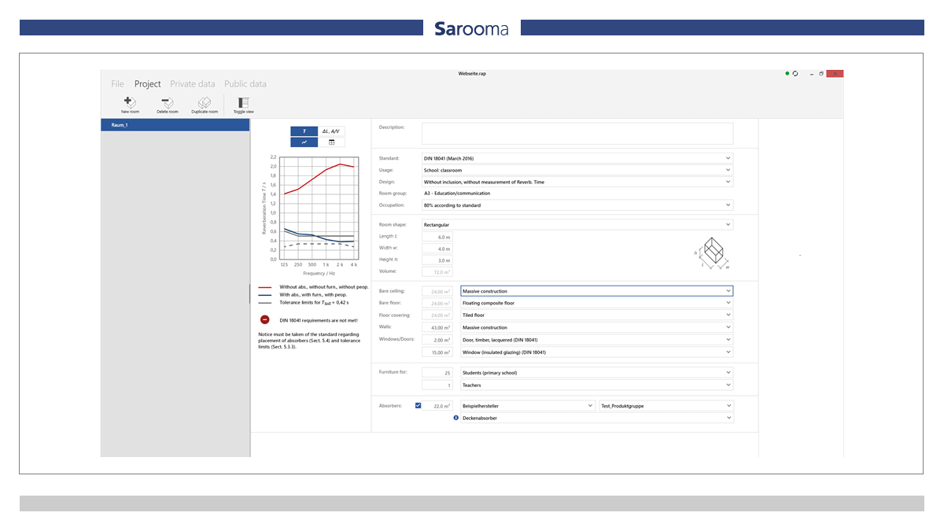
Task: Click the A3 - Education/communication room group text
Action: pos(457,194)
